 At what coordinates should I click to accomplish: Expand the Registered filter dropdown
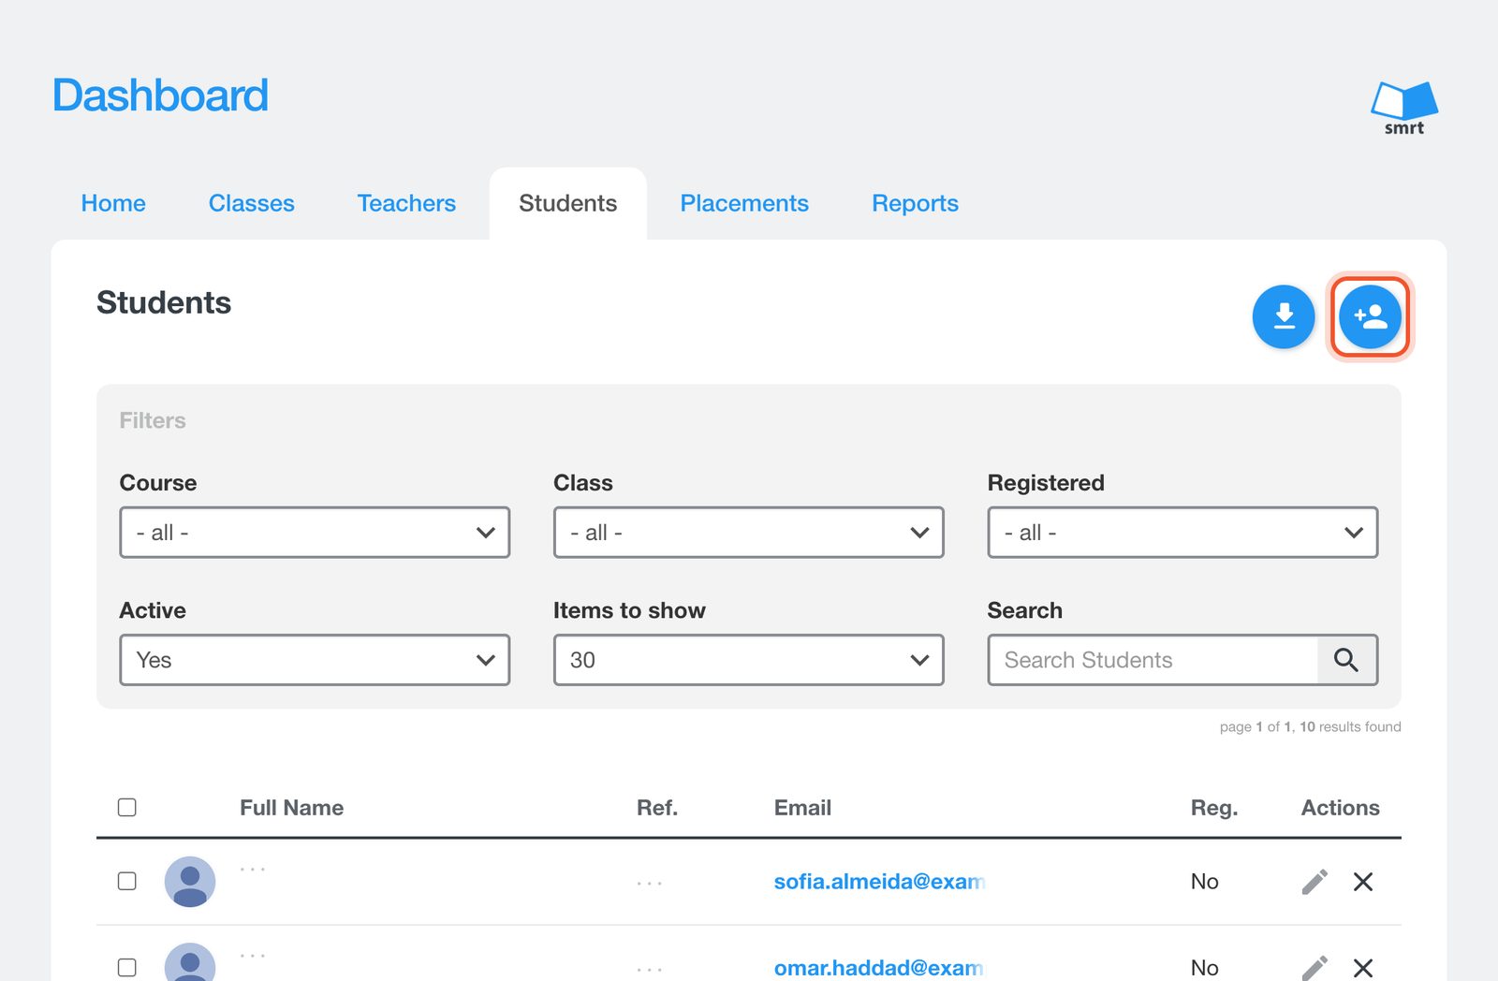[x=1182, y=533]
